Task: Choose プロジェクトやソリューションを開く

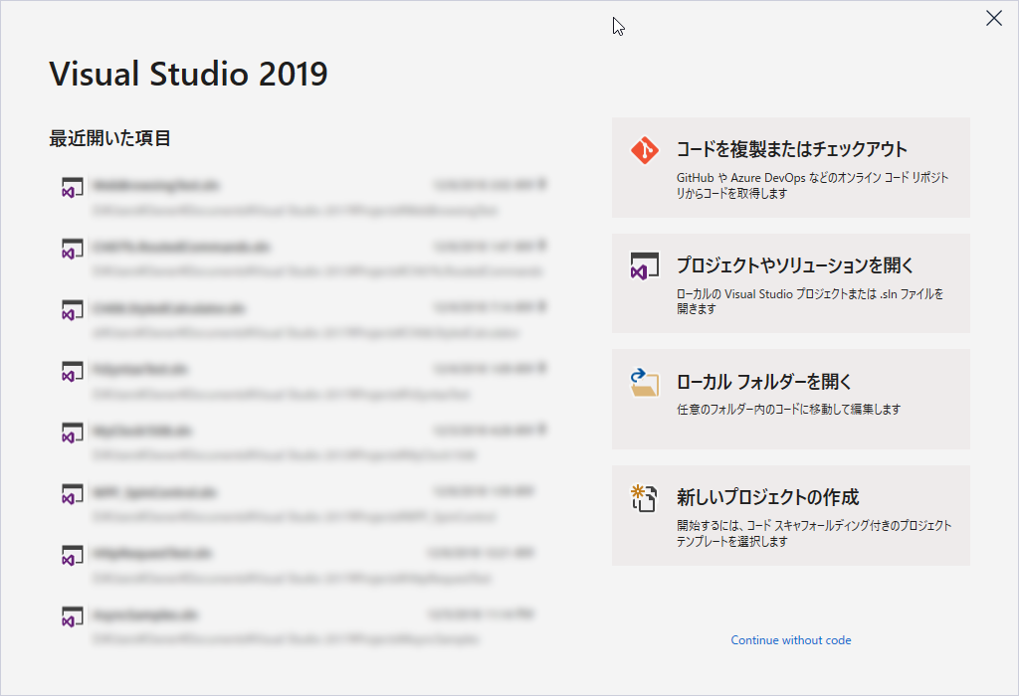Action: pos(791,283)
